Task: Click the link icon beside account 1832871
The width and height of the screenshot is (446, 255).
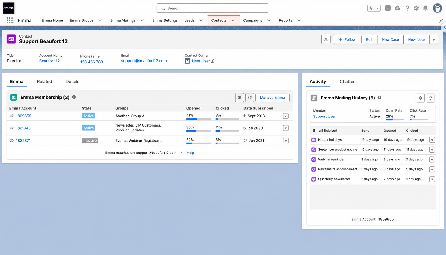Action: tap(12, 141)
